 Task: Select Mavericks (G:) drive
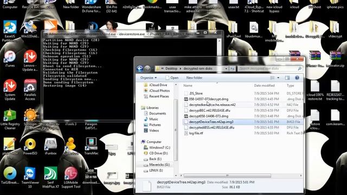[157, 165]
